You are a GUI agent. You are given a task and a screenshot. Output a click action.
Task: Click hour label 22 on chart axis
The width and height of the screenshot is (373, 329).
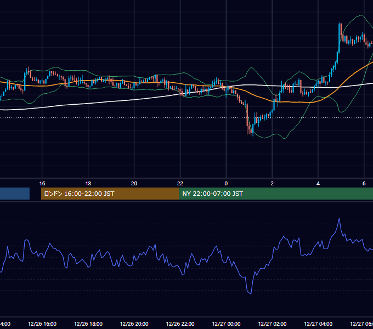180,184
